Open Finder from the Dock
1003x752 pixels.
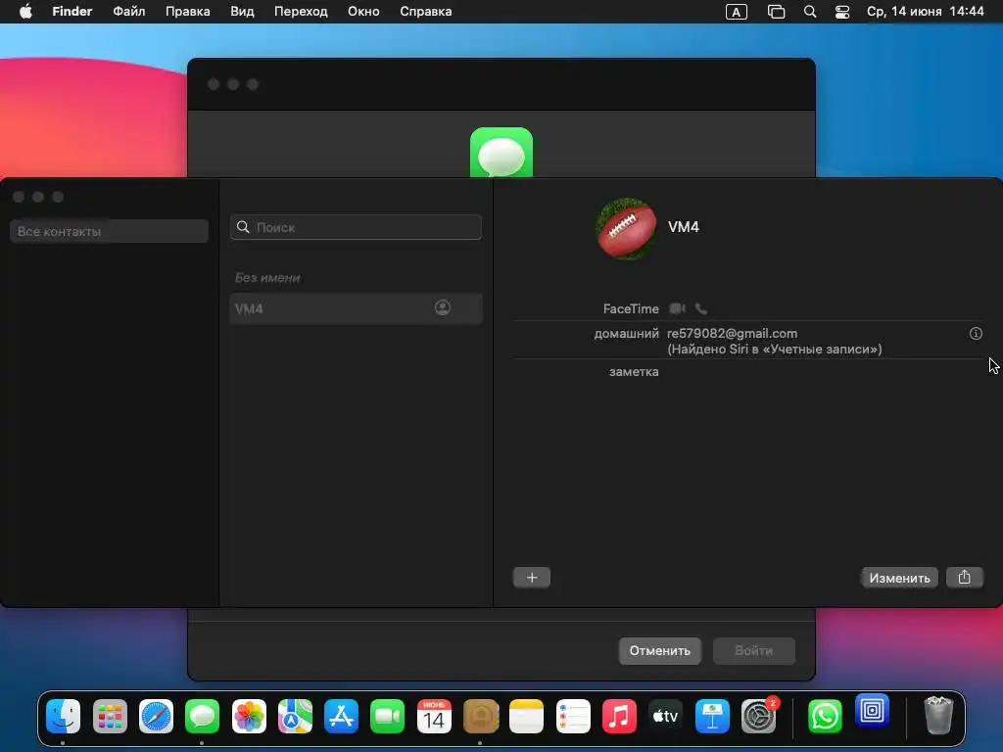[x=64, y=716]
